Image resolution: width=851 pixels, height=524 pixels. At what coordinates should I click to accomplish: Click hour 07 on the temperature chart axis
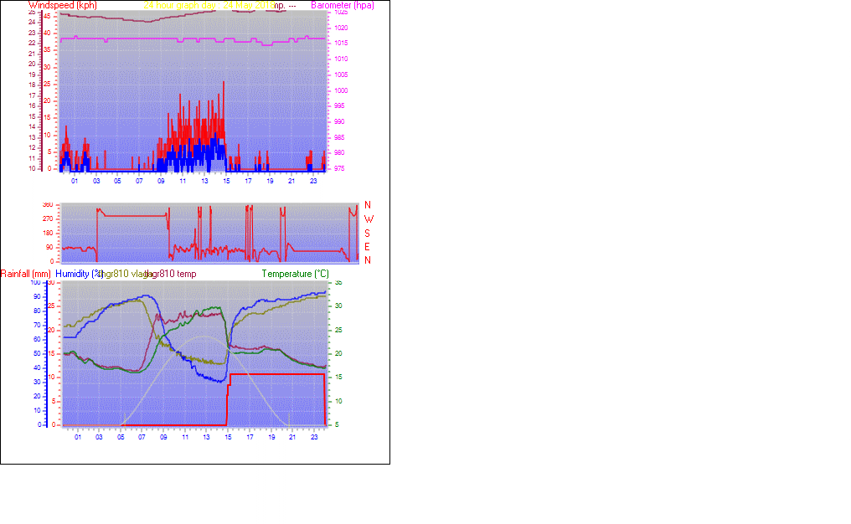click(x=142, y=437)
